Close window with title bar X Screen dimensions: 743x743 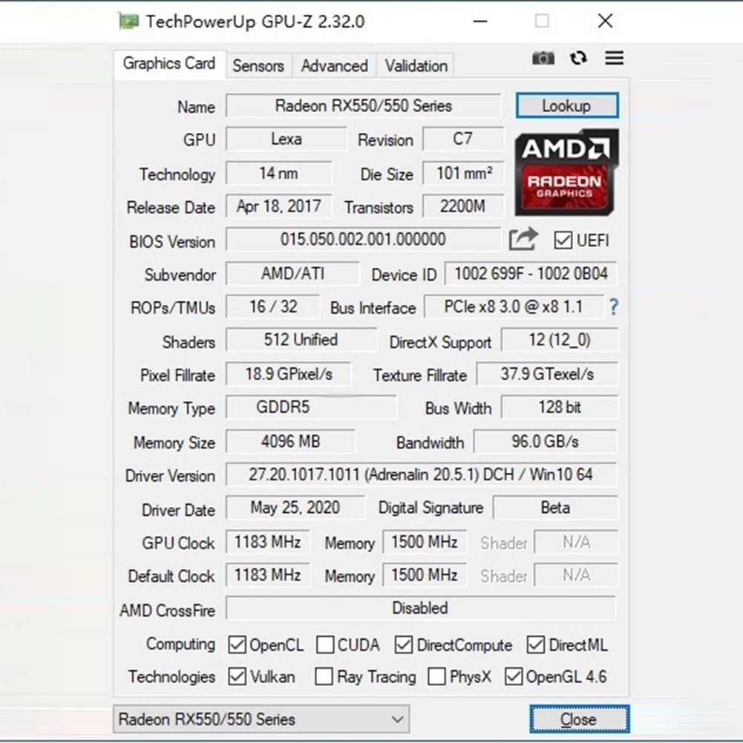click(605, 21)
